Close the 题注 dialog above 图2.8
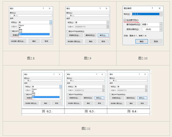Viewport: 172px width, 137px height. click(x=49, y=8)
